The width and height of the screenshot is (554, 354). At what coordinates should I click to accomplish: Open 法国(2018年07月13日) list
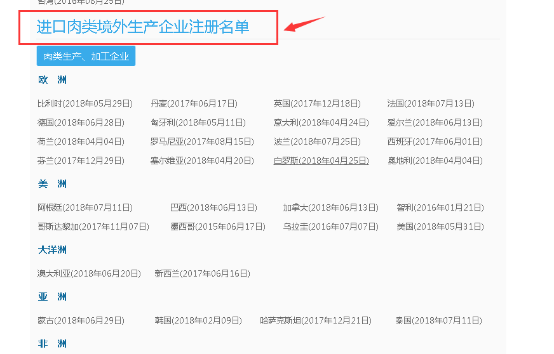(x=431, y=103)
